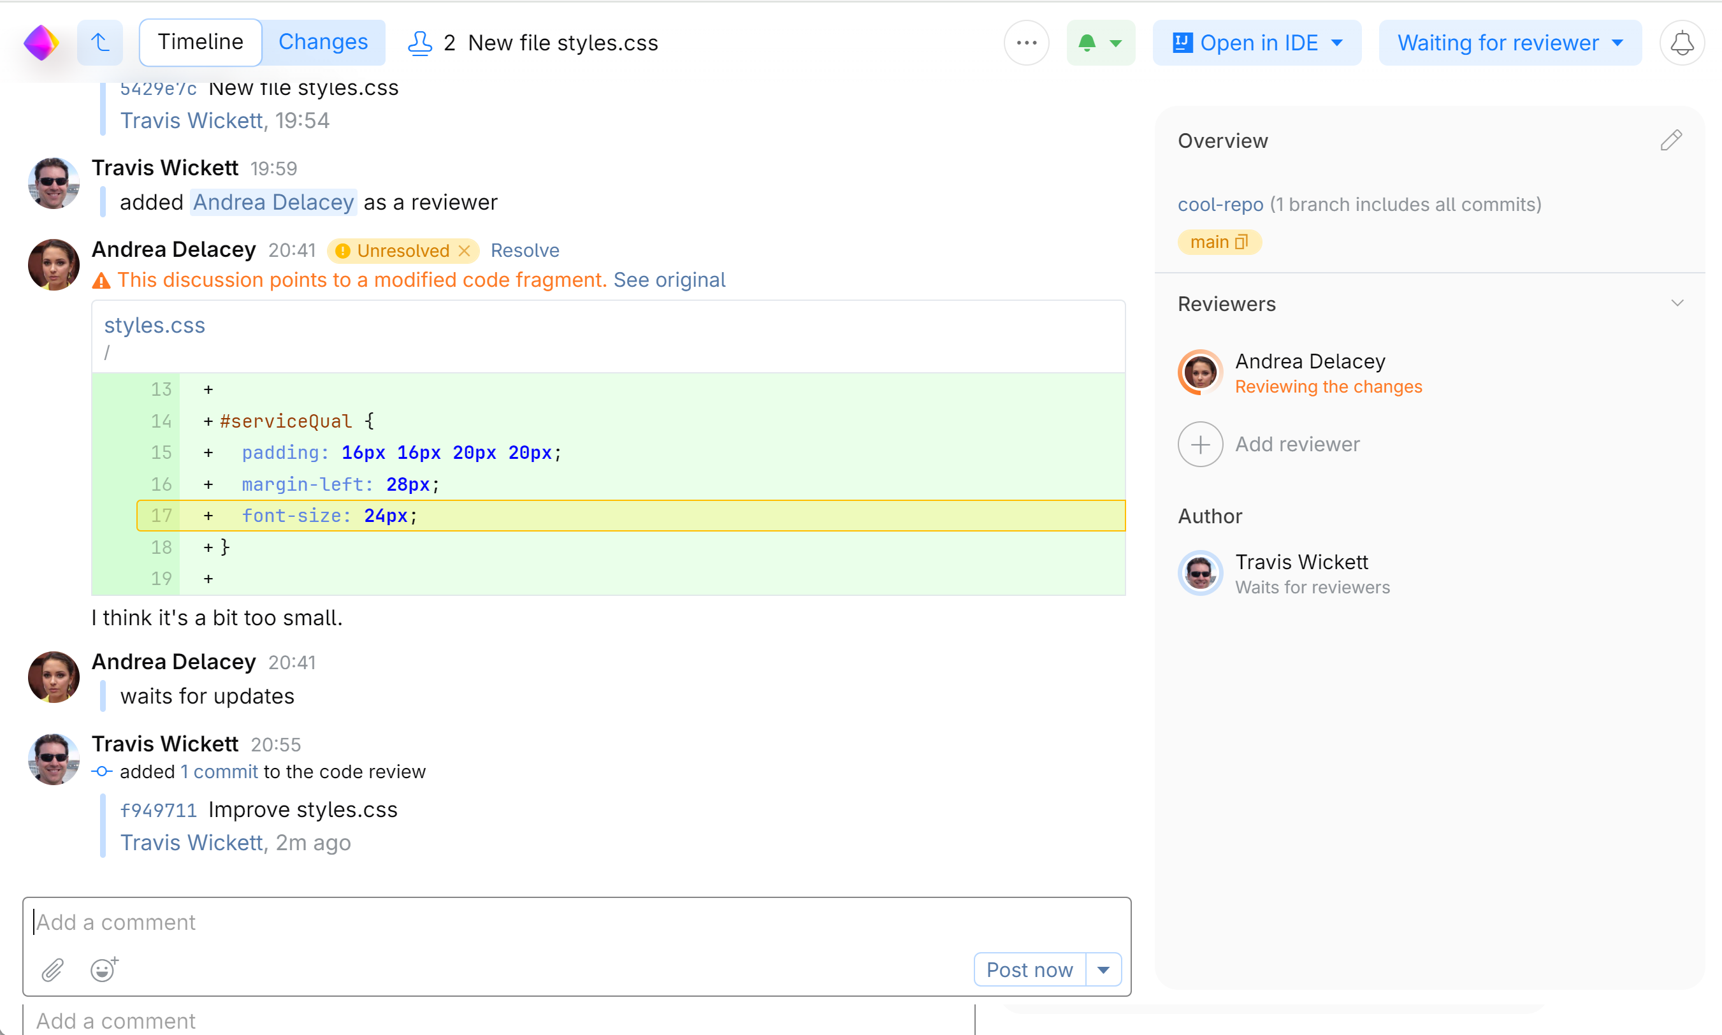Screen dimensions: 1722x1035
Task: Switch to the Changes tab
Action: click(x=323, y=42)
